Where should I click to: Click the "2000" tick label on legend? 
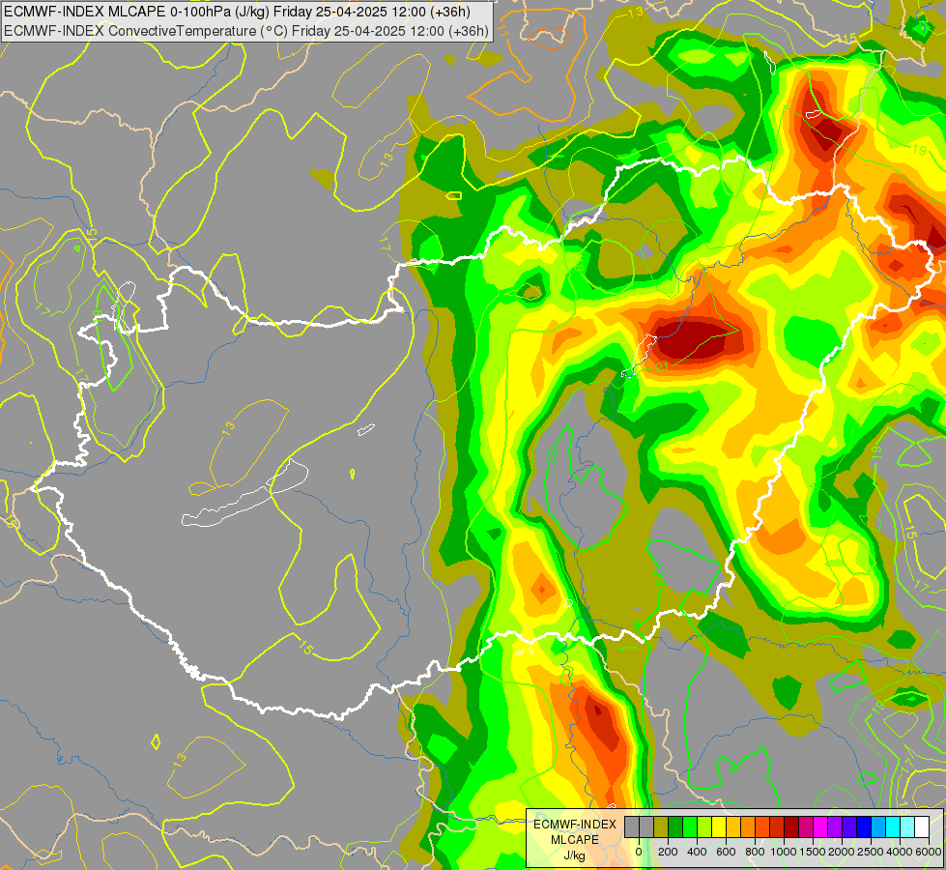click(842, 852)
